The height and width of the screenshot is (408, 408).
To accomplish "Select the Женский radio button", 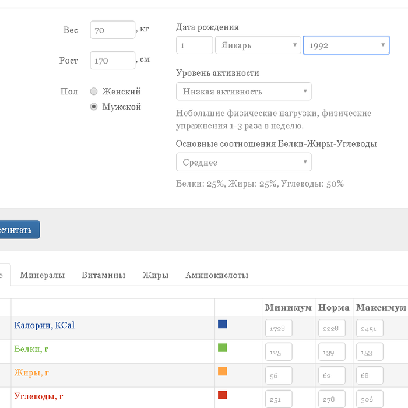I will [94, 92].
